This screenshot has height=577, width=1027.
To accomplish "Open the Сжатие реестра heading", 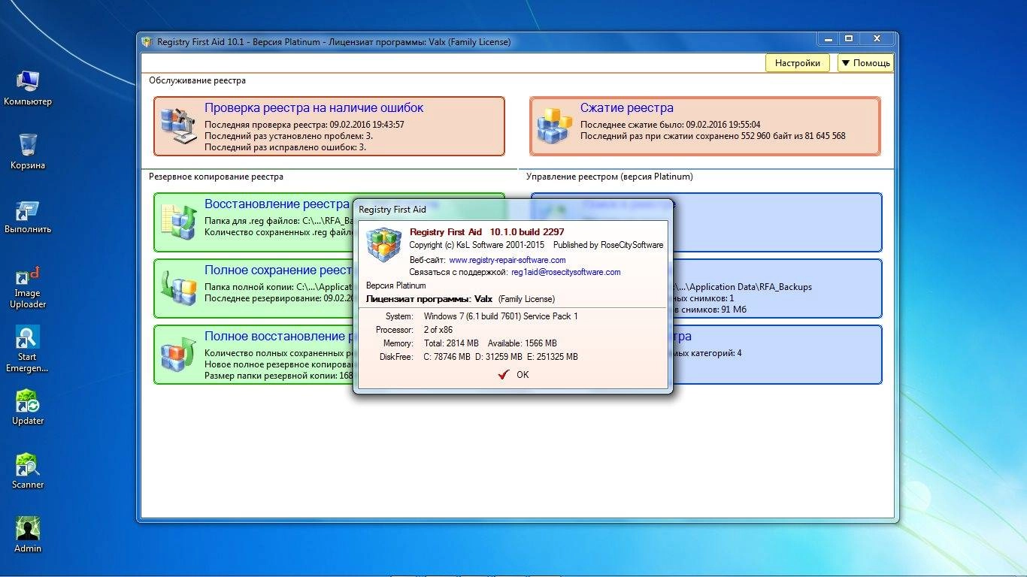I will [x=627, y=107].
